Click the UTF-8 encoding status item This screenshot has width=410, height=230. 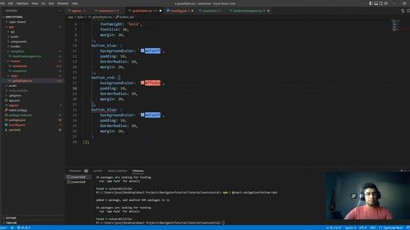[363, 227]
